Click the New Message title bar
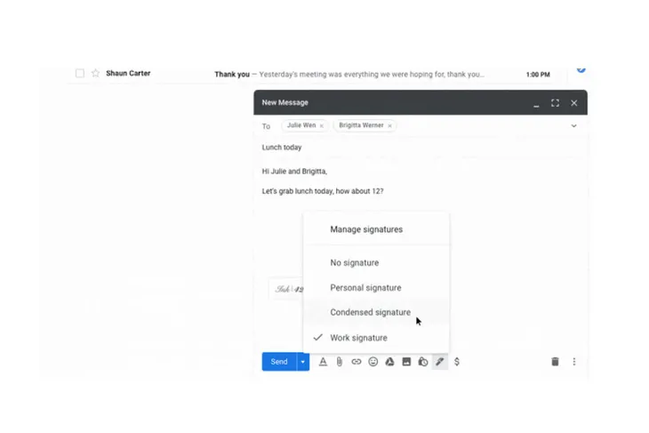Viewport: 649px width, 433px height. coord(421,102)
